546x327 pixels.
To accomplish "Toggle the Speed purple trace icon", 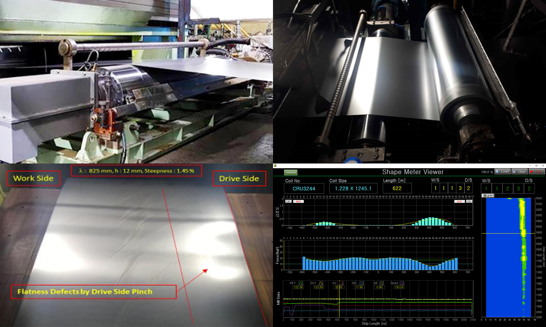I will click(402, 283).
